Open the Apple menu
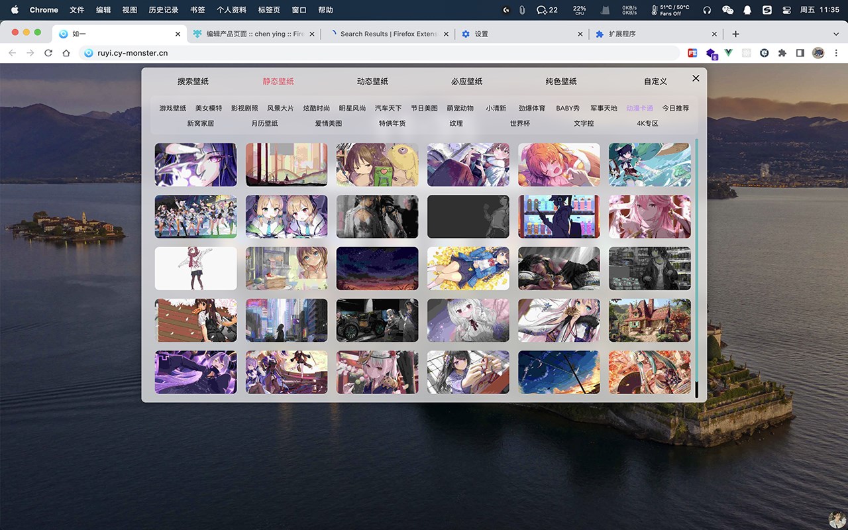This screenshot has height=530, width=848. 15,10
